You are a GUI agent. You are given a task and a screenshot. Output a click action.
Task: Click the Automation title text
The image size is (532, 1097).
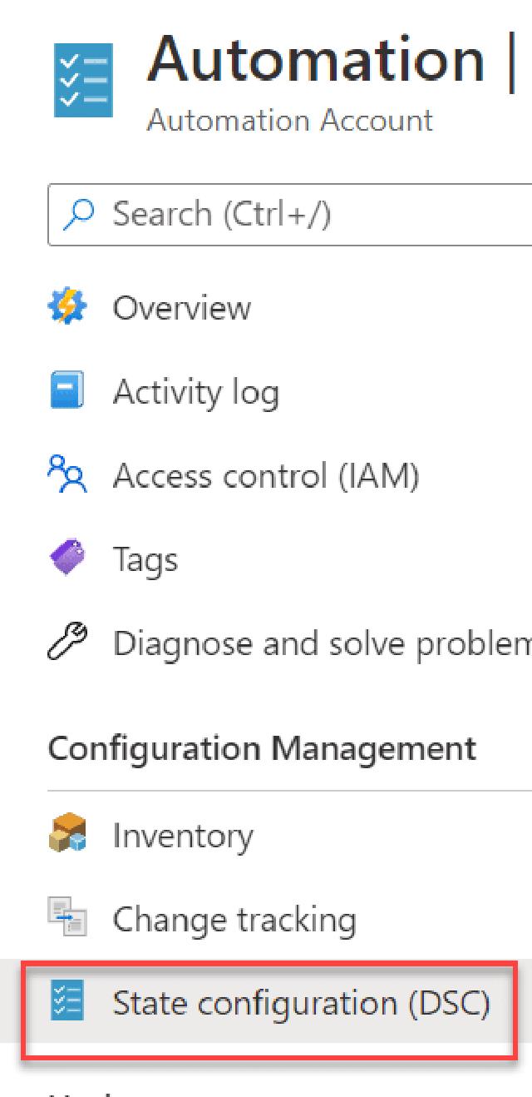(316, 58)
